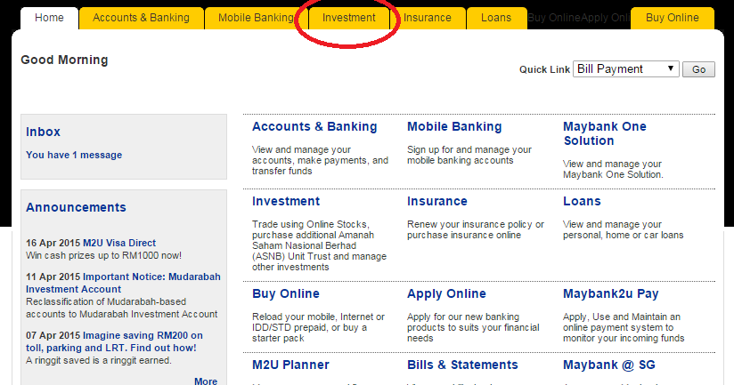The image size is (734, 385).
Task: Open the Insurance tab
Action: (x=428, y=18)
